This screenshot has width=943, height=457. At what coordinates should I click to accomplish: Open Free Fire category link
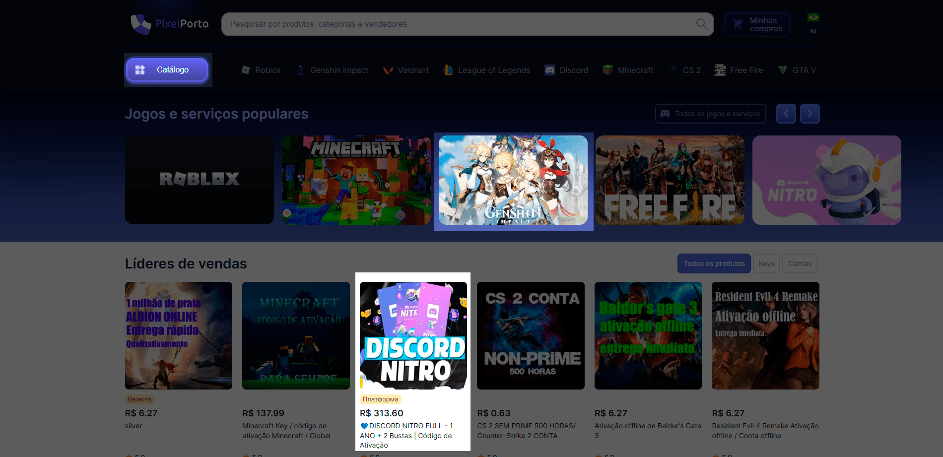tap(739, 70)
